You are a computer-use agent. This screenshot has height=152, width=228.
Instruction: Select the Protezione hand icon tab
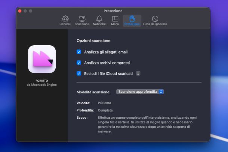[132, 21]
